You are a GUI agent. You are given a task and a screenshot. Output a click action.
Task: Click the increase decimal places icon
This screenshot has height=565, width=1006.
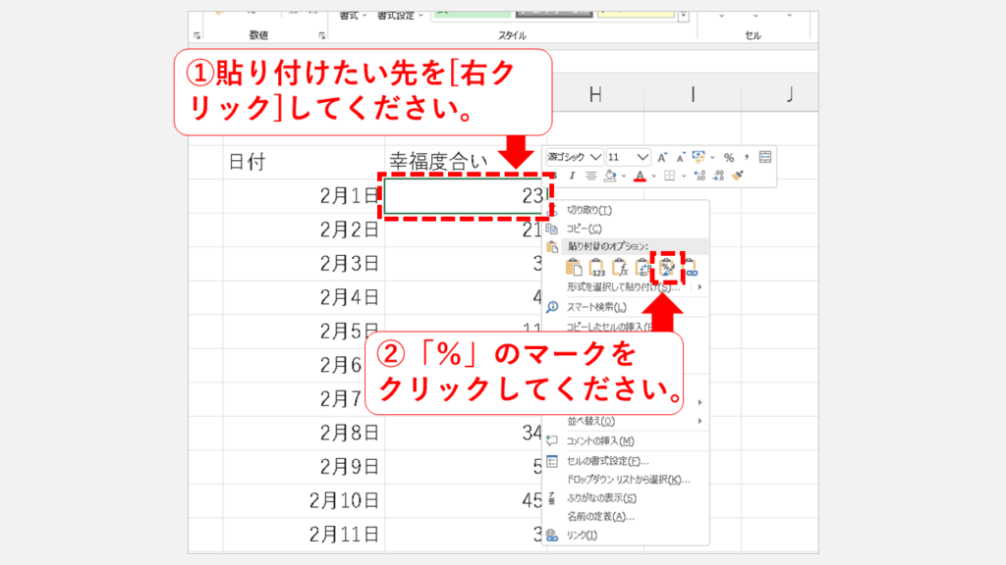[x=699, y=176]
